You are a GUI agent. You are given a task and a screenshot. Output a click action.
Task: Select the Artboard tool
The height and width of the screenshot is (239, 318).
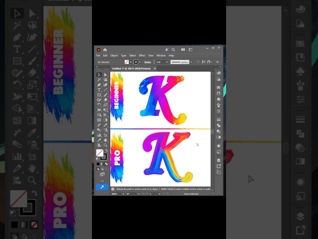point(105,135)
